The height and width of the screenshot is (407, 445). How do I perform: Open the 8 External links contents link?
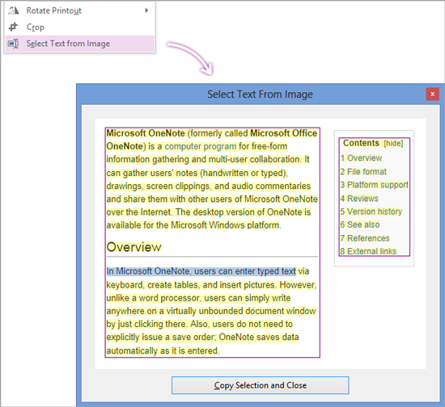[x=368, y=251]
